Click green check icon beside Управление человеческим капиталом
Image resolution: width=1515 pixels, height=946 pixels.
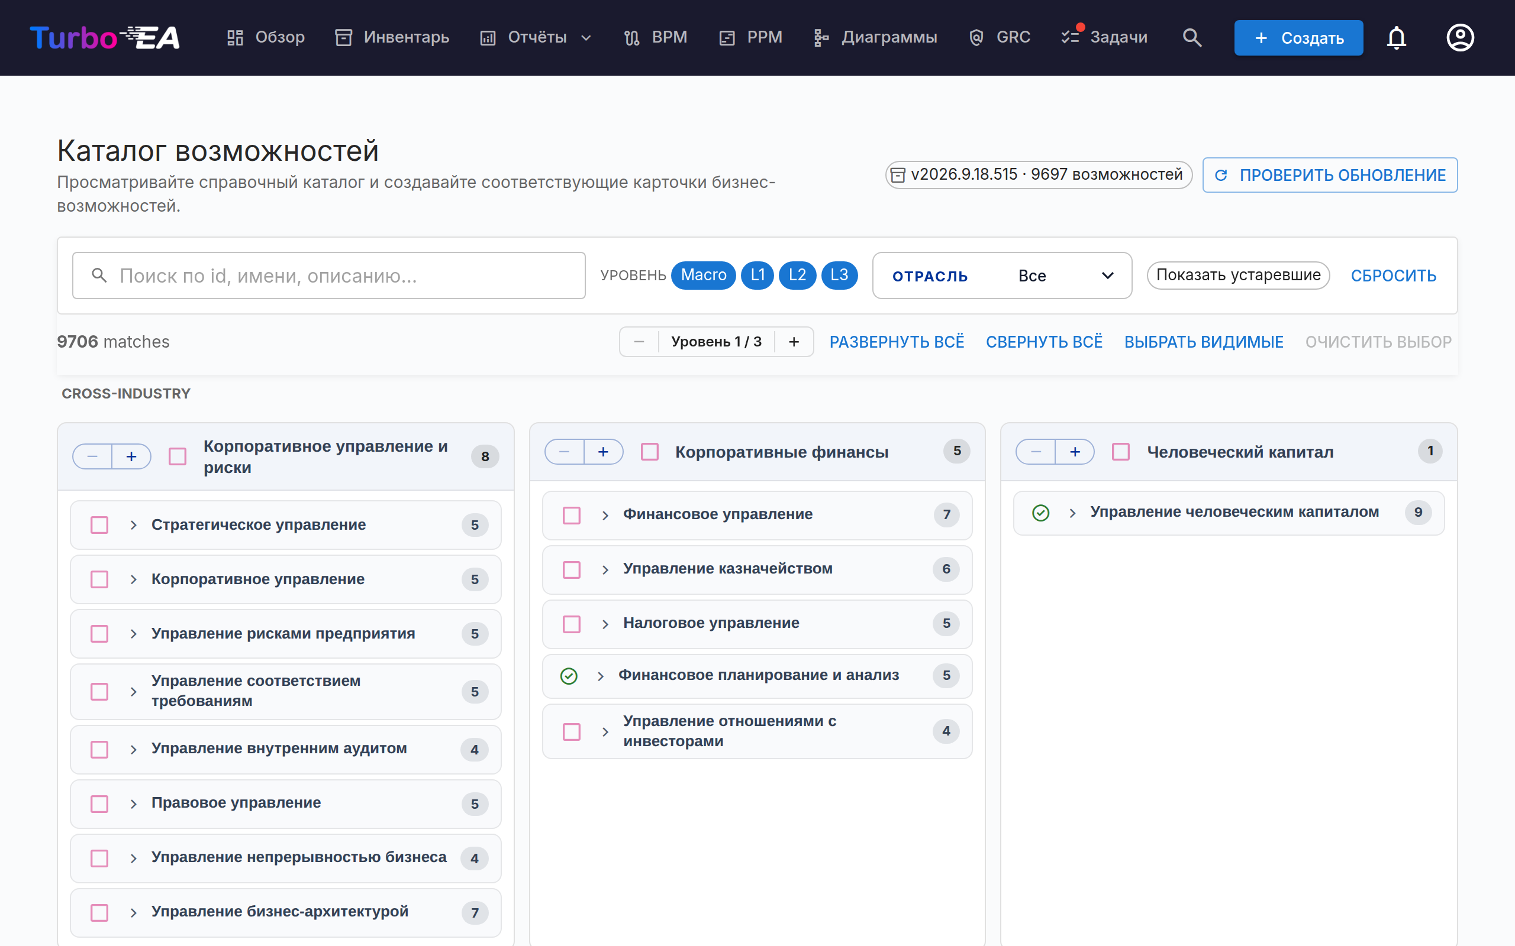point(1040,513)
